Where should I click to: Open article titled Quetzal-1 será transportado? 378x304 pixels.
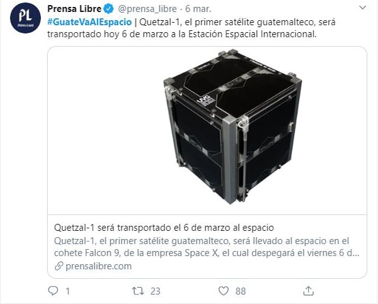164,228
